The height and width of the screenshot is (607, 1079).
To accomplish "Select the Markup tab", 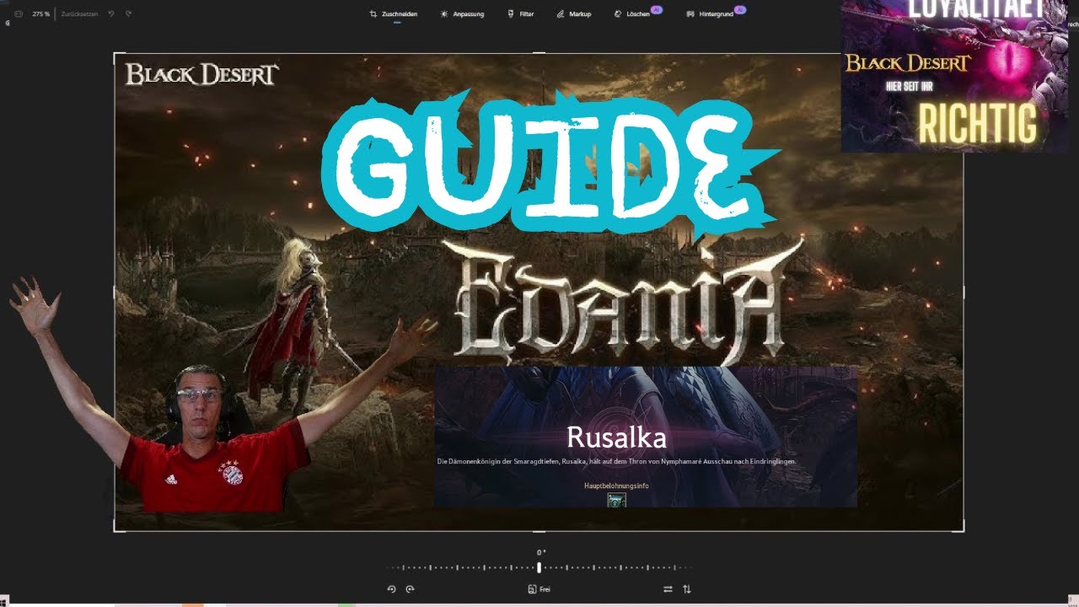I will point(574,14).
